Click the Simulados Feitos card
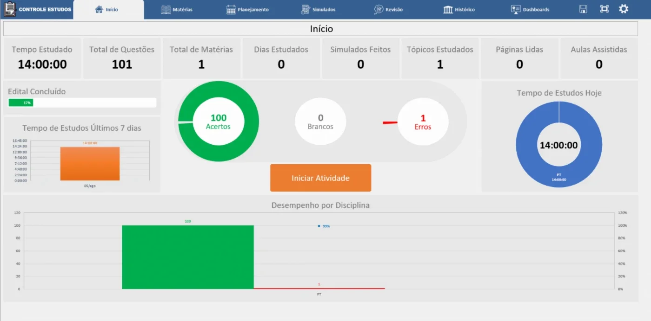 [x=360, y=58]
